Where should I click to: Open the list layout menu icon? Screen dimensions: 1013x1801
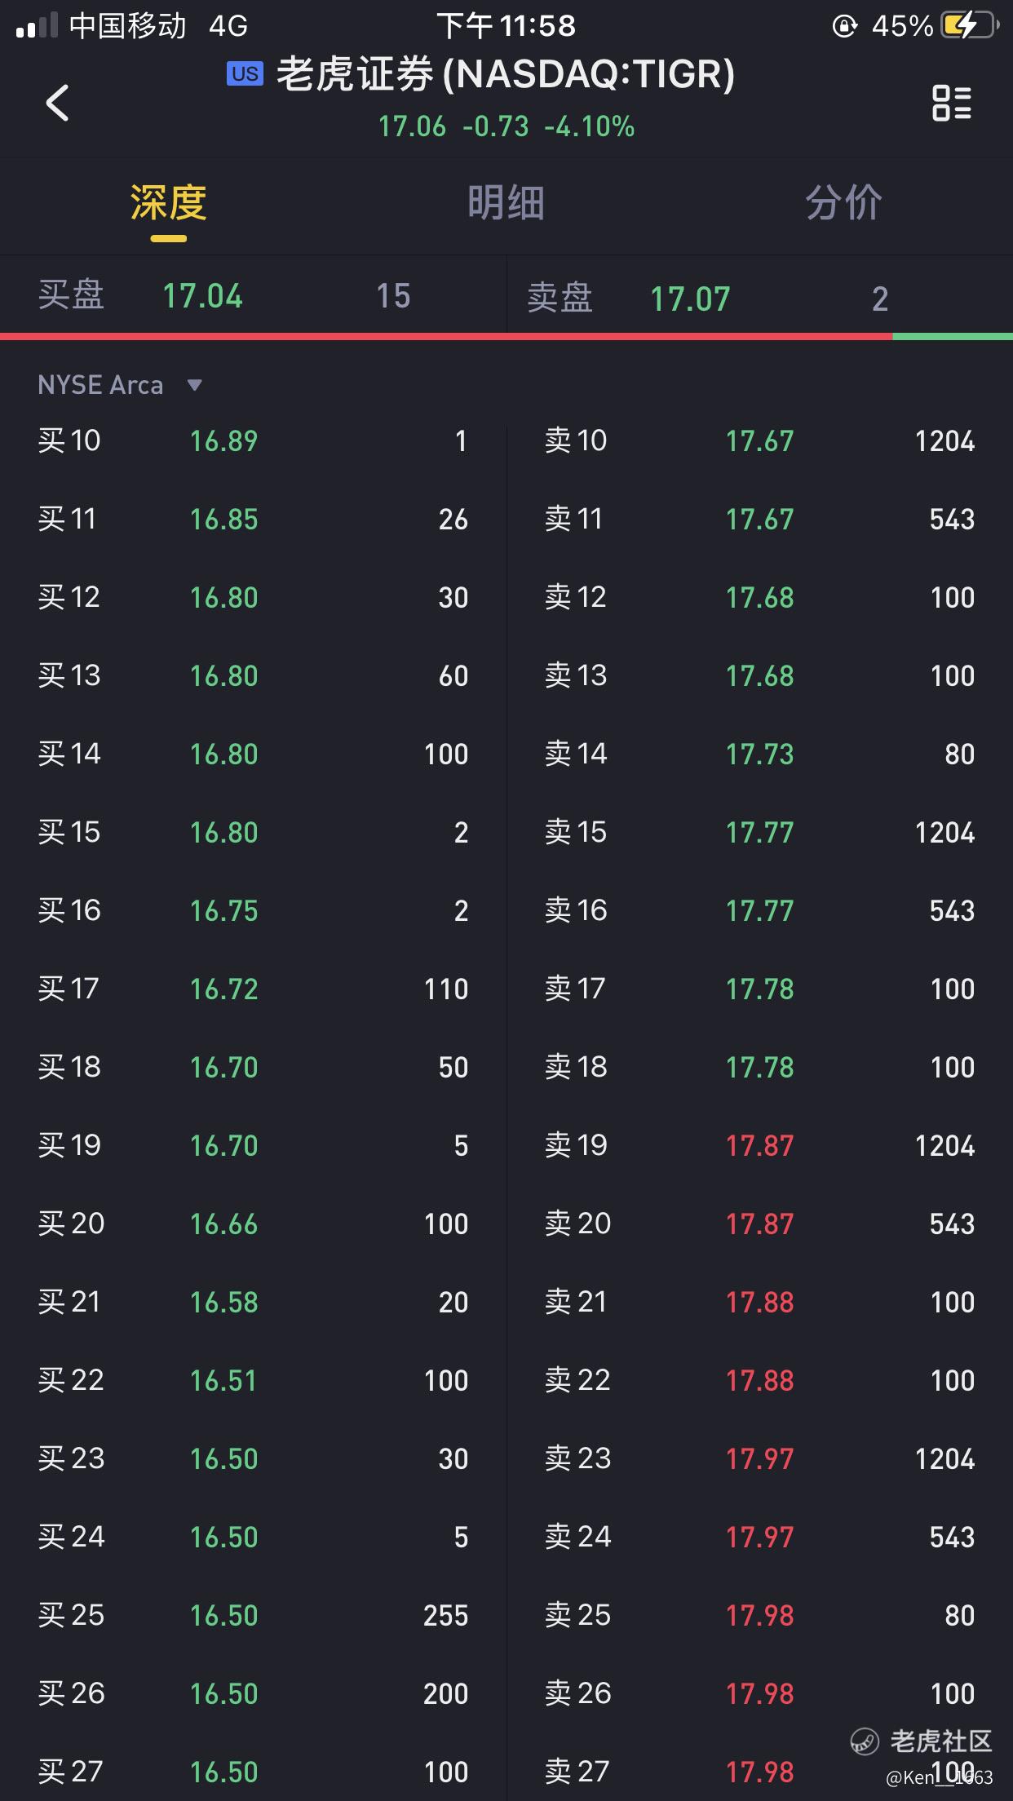pos(952,103)
